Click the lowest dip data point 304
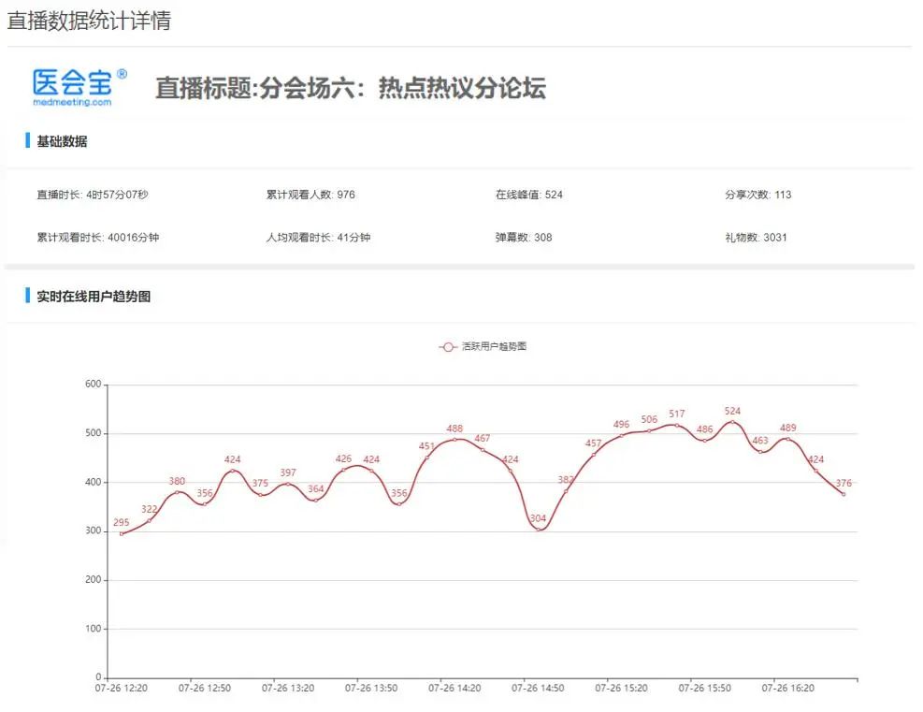Viewport: 923px width, 712px height. (x=538, y=530)
